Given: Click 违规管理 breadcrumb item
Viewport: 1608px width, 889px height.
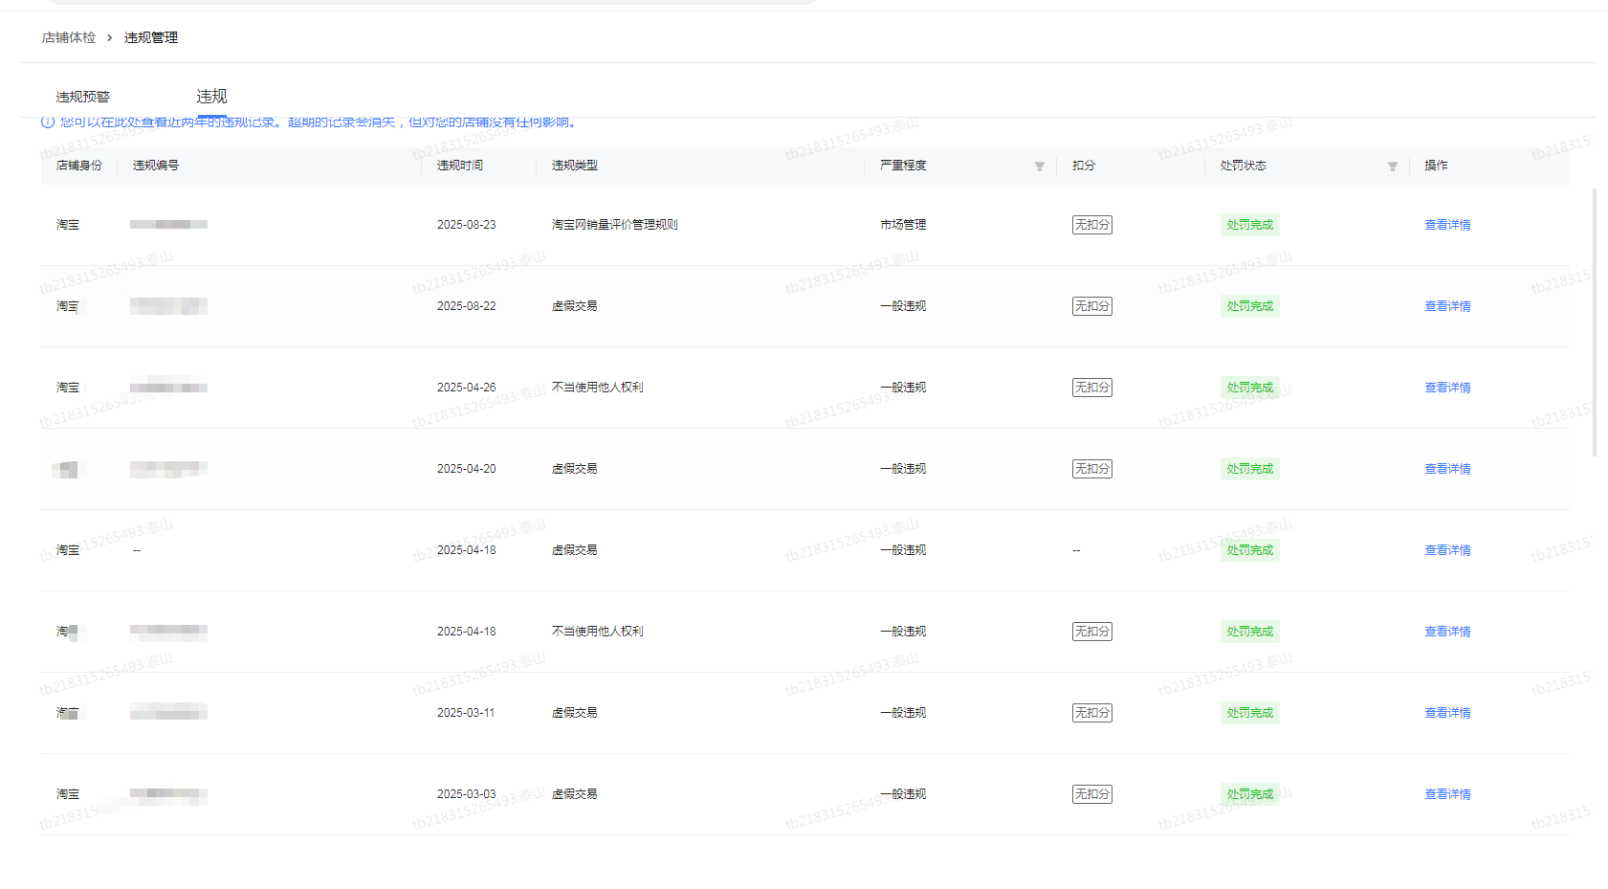Looking at the screenshot, I should click(151, 37).
